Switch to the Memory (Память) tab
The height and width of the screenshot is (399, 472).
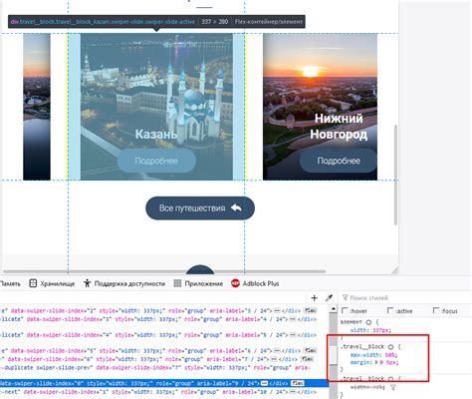pyautogui.click(x=10, y=283)
